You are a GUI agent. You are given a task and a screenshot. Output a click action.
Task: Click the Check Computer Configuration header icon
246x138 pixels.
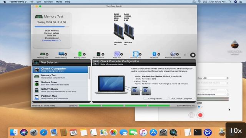point(96,62)
